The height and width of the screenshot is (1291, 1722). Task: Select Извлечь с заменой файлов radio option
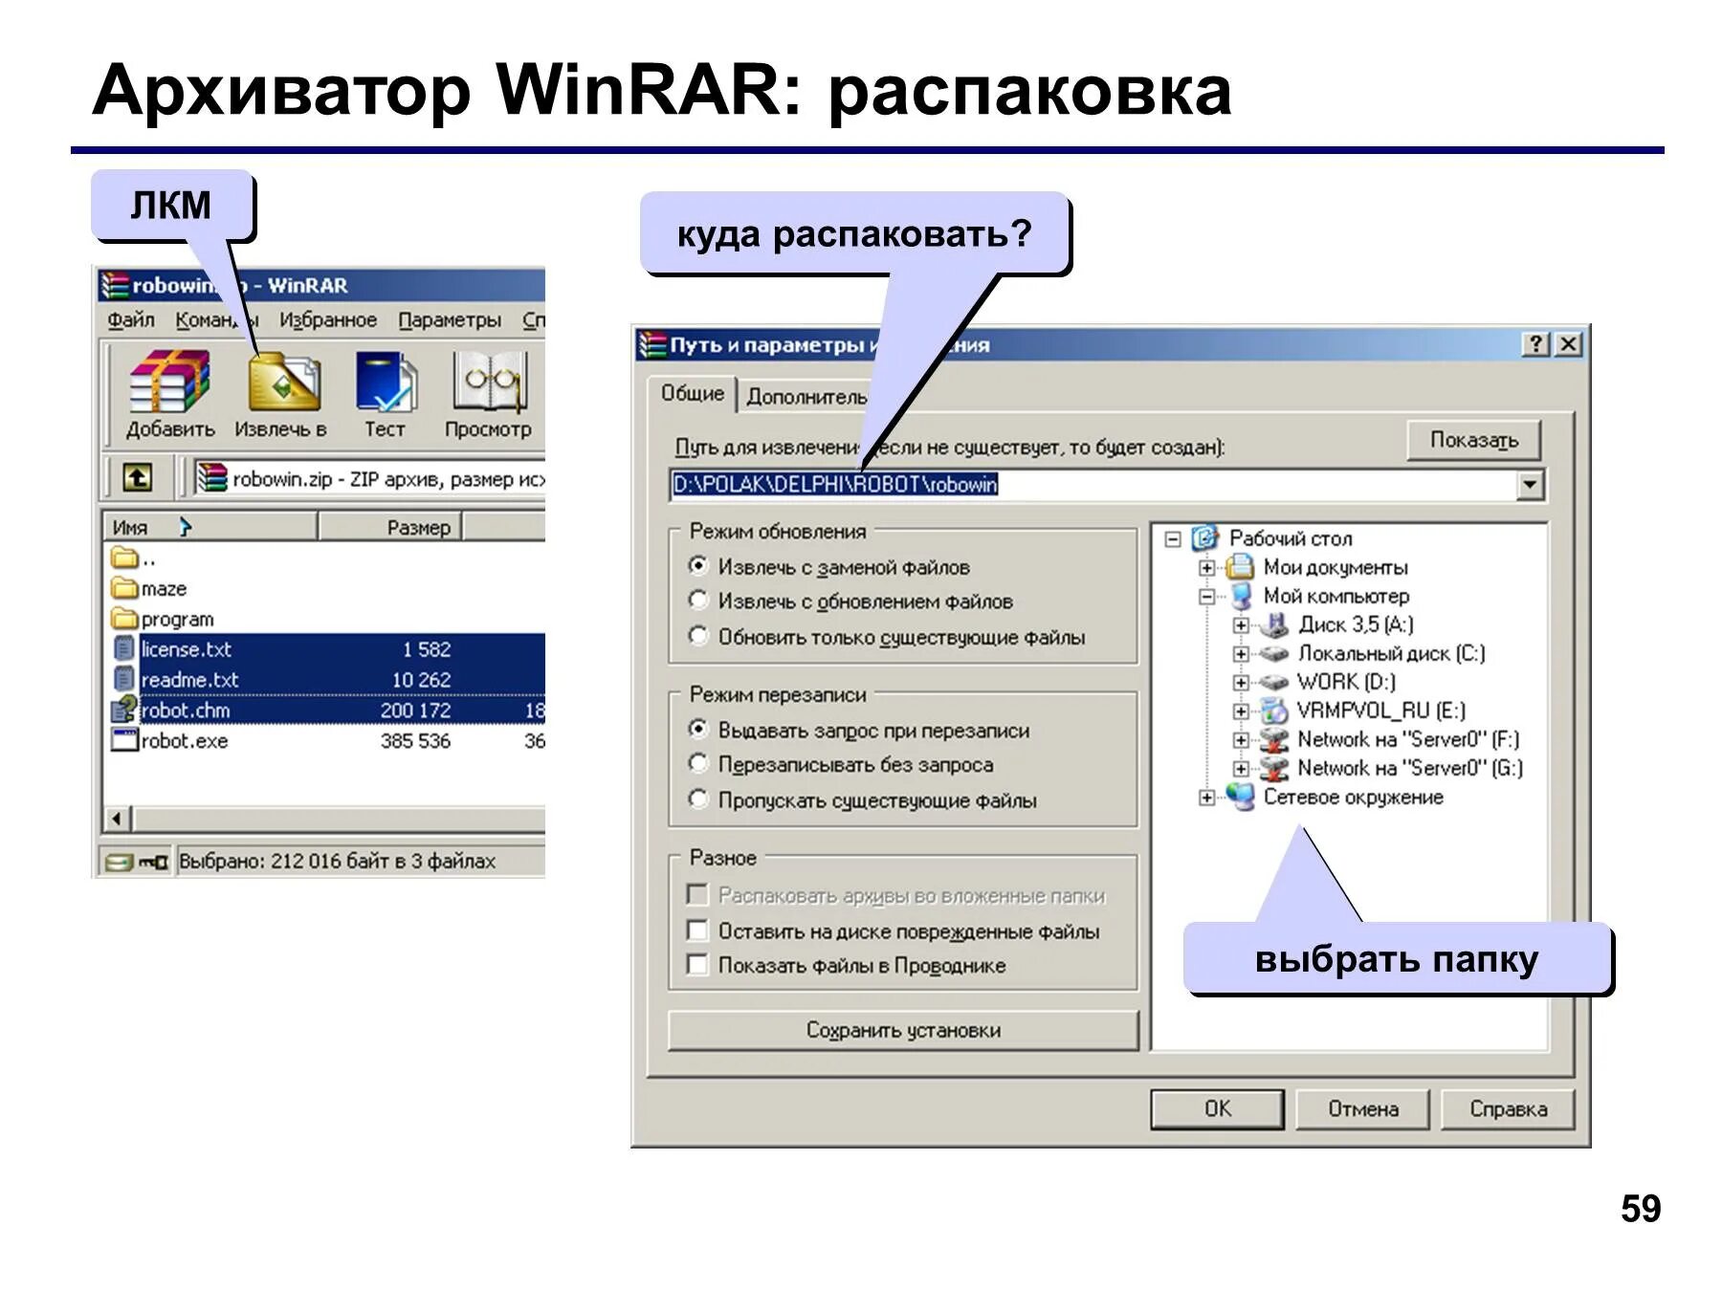tap(698, 566)
